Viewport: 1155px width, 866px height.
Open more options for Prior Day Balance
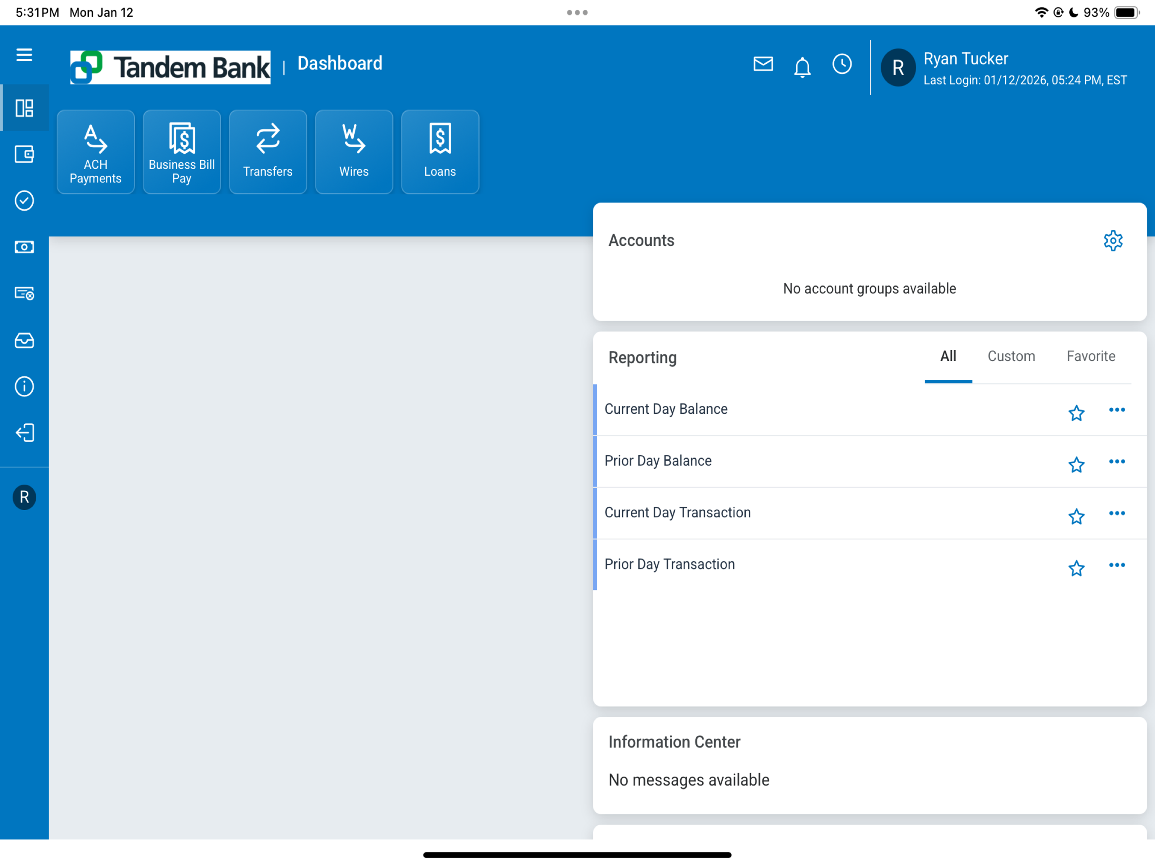tap(1117, 462)
